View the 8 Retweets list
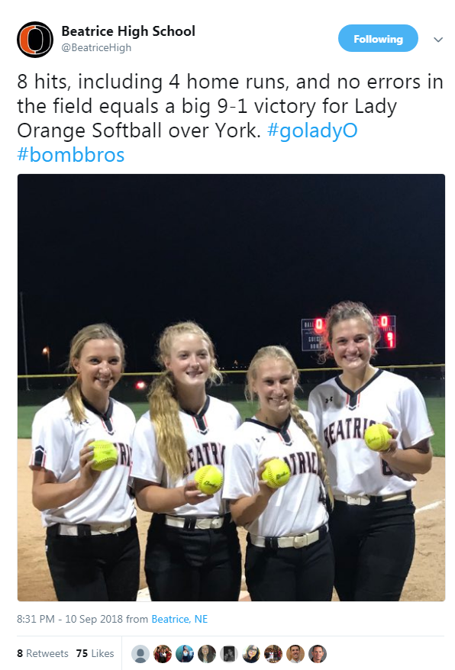 pos(42,653)
